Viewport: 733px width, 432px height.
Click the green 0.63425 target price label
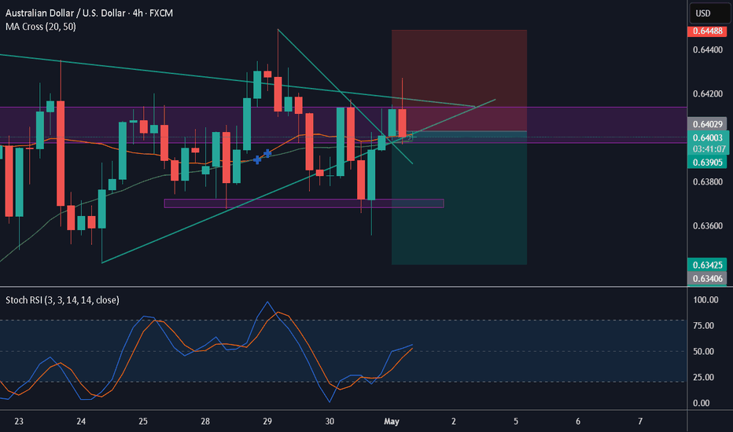(707, 265)
